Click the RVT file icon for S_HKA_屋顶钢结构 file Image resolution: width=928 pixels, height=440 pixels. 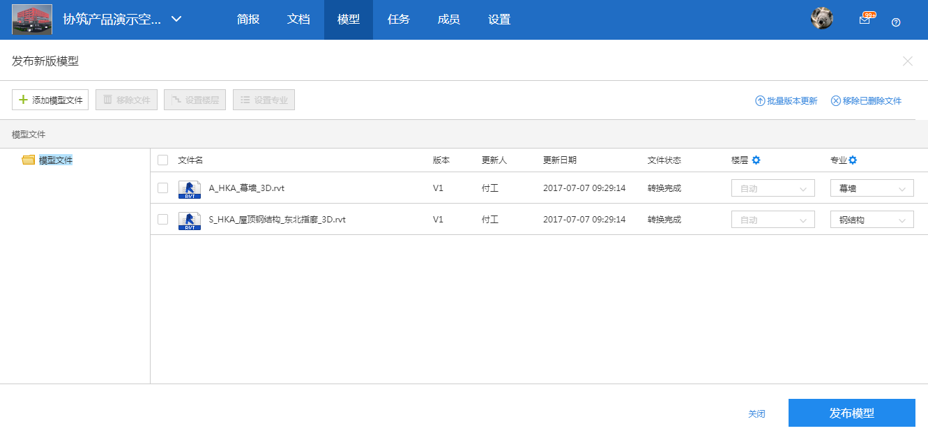[x=189, y=219]
